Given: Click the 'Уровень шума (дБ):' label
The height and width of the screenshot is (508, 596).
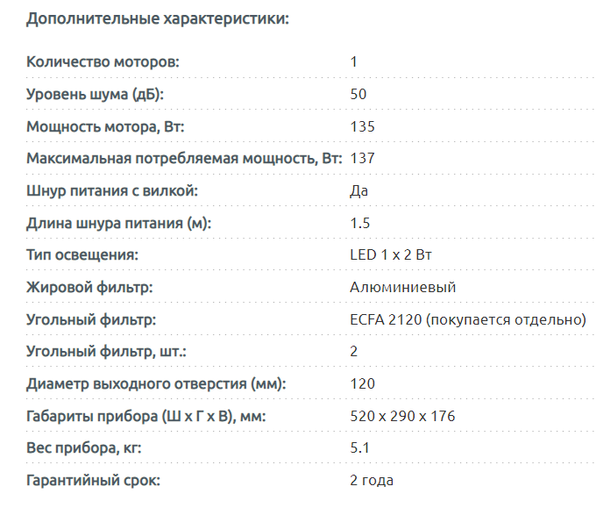Looking at the screenshot, I should [x=96, y=94].
